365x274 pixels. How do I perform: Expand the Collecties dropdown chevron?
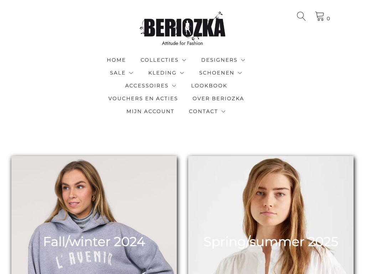point(184,60)
